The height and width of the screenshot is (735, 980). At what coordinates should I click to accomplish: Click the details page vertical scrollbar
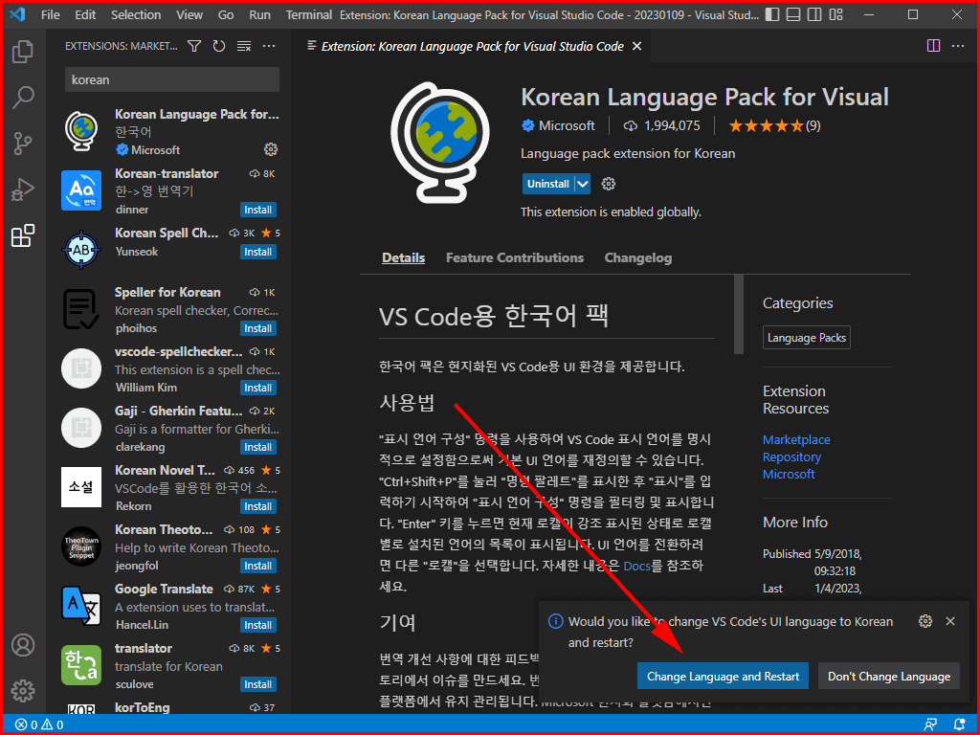739,314
